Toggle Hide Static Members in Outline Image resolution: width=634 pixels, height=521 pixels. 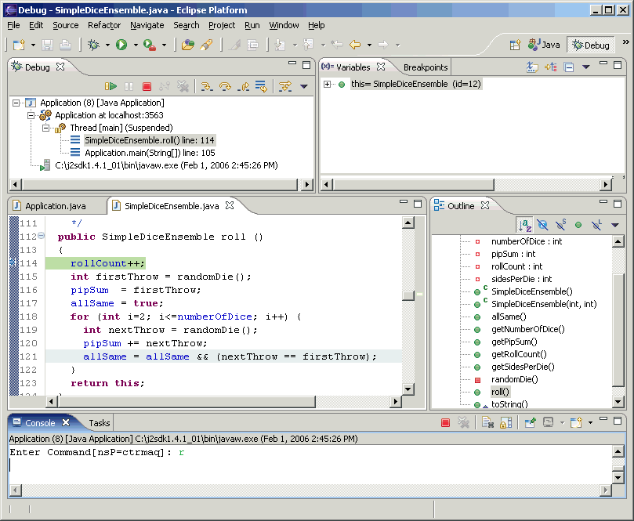[560, 225]
